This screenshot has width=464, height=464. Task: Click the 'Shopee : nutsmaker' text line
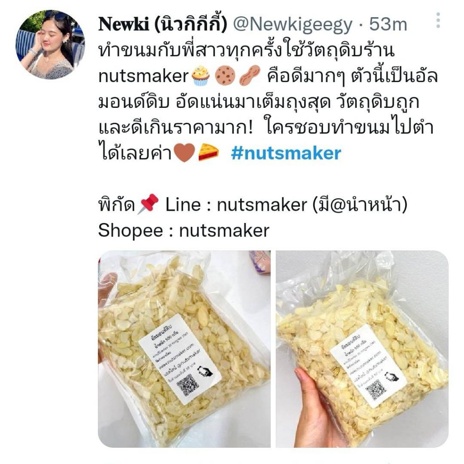tap(184, 231)
